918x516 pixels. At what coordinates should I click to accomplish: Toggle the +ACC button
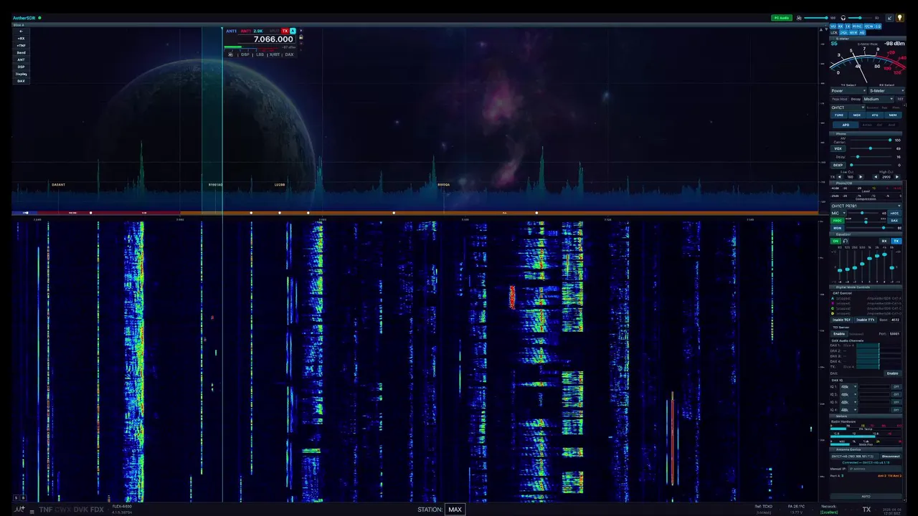point(894,213)
